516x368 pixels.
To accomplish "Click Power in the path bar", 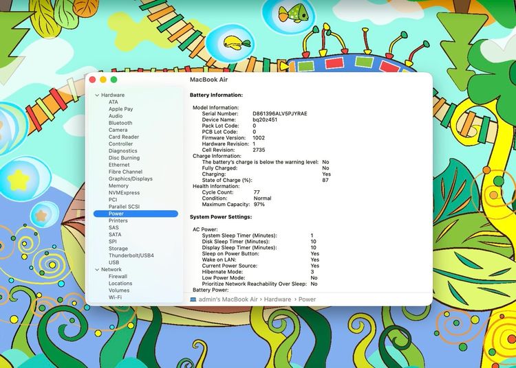I will click(x=307, y=299).
